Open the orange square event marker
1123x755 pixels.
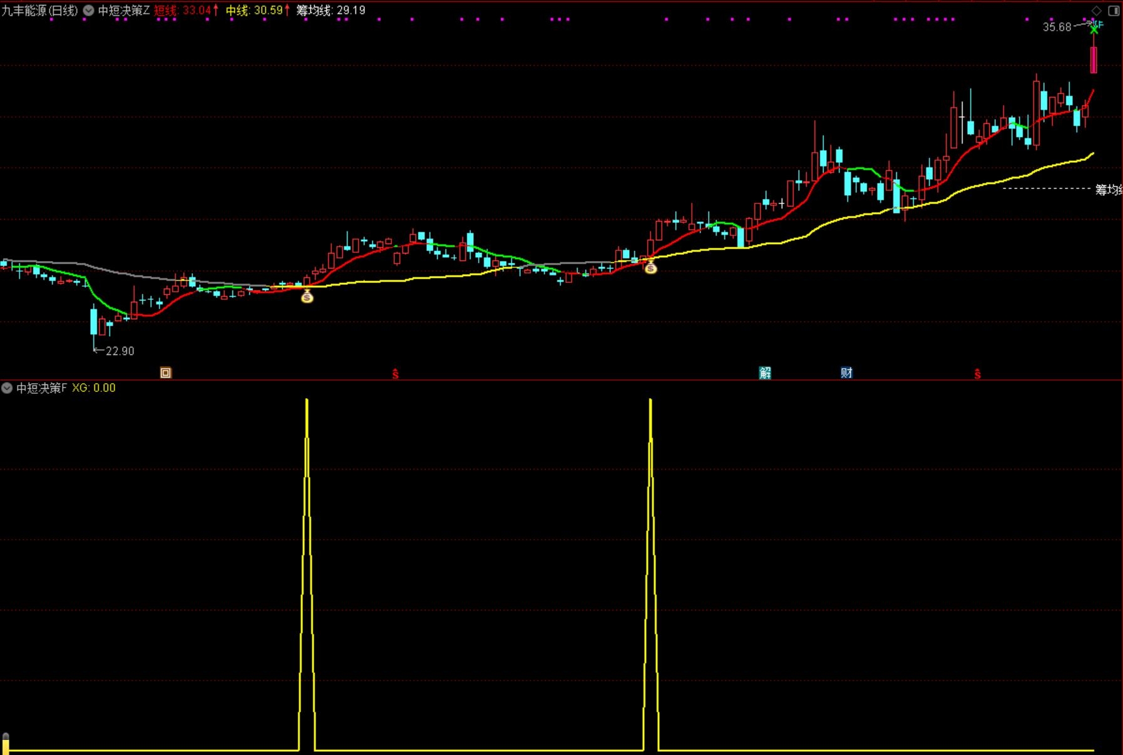165,373
